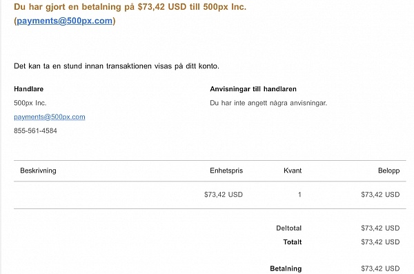Click the transaction delay notice text

pyautogui.click(x=117, y=66)
